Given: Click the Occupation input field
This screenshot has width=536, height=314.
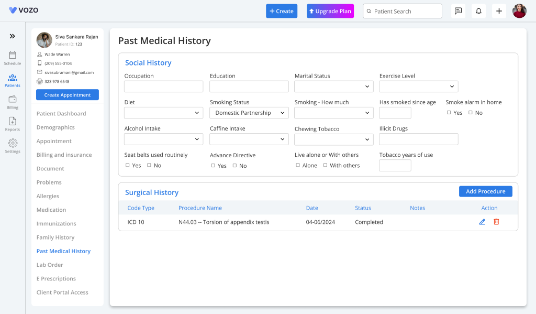Looking at the screenshot, I should (x=163, y=86).
